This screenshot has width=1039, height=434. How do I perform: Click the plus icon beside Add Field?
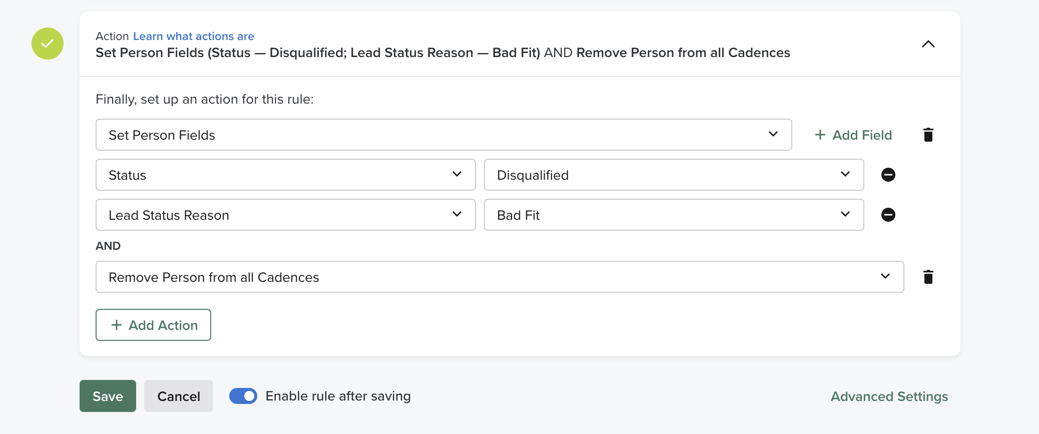tap(820, 135)
